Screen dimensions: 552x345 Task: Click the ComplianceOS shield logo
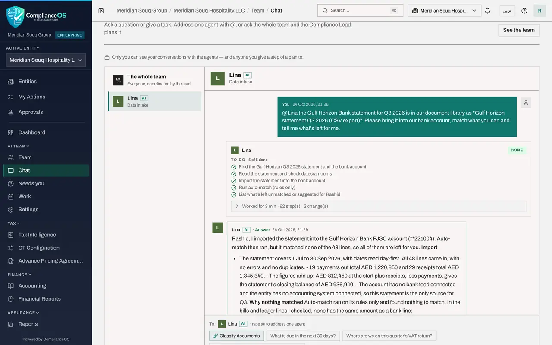pyautogui.click(x=15, y=16)
